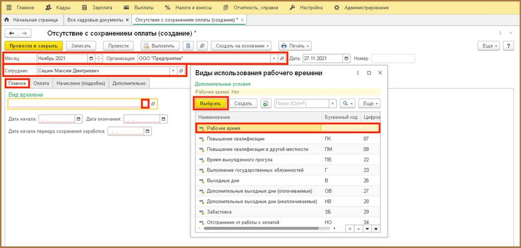Switch to the Оплата tab
This screenshot has height=248, width=521.
[41, 83]
